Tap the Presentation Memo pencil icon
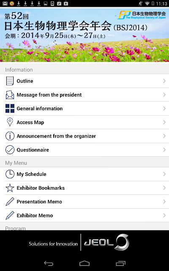This screenshot has width=169, height=271. pyautogui.click(x=10, y=202)
